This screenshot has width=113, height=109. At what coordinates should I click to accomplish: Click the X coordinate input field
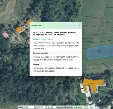(41, 107)
